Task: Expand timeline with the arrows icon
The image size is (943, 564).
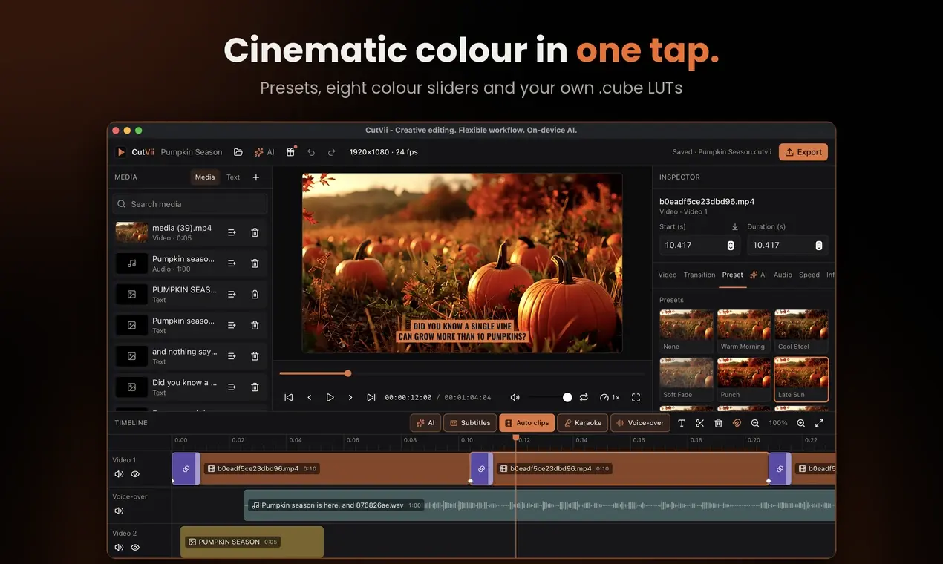Action: (820, 423)
